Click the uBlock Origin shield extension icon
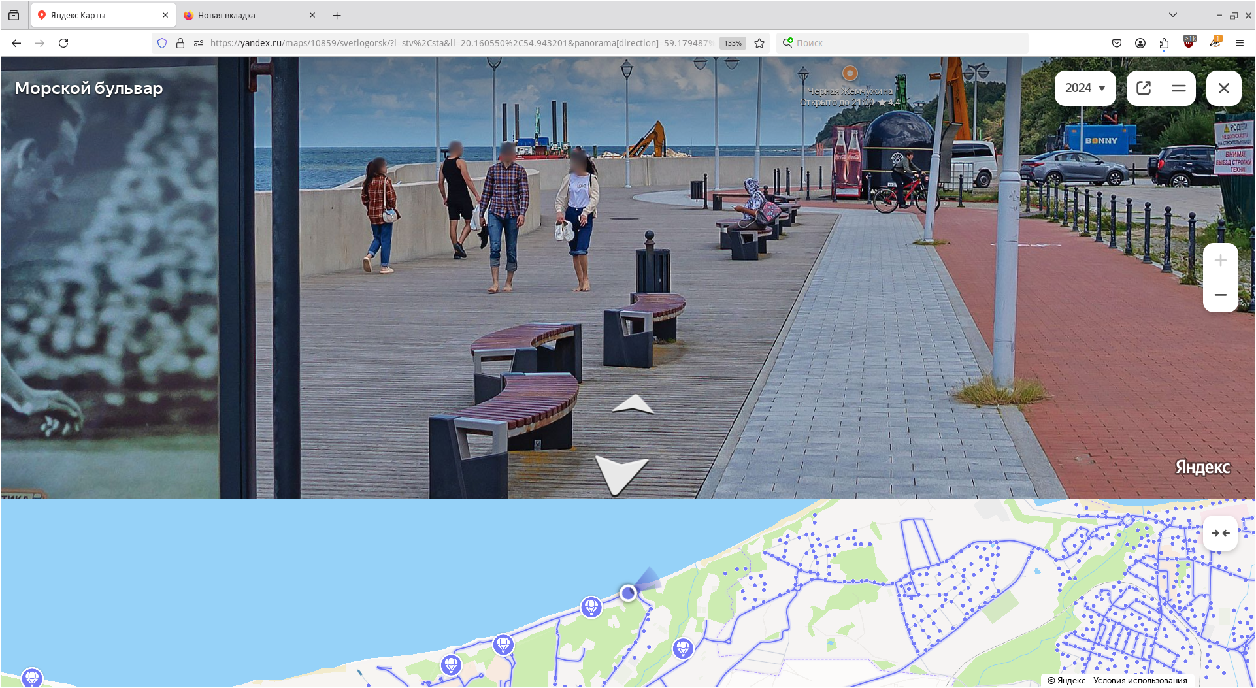 coord(1189,42)
